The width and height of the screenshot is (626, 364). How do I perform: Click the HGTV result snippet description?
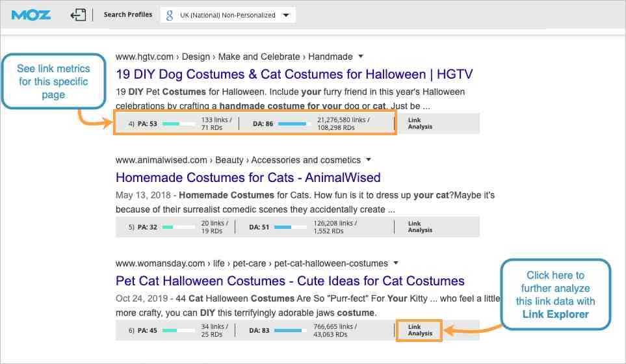(290, 99)
